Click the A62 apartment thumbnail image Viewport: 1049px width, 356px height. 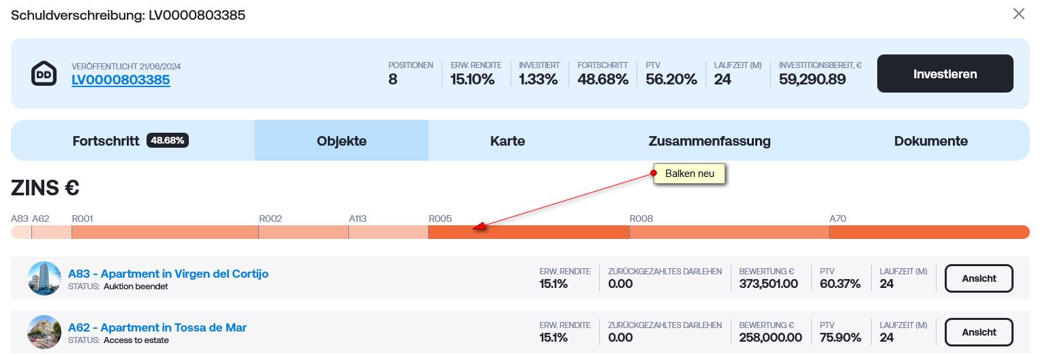coord(44,332)
